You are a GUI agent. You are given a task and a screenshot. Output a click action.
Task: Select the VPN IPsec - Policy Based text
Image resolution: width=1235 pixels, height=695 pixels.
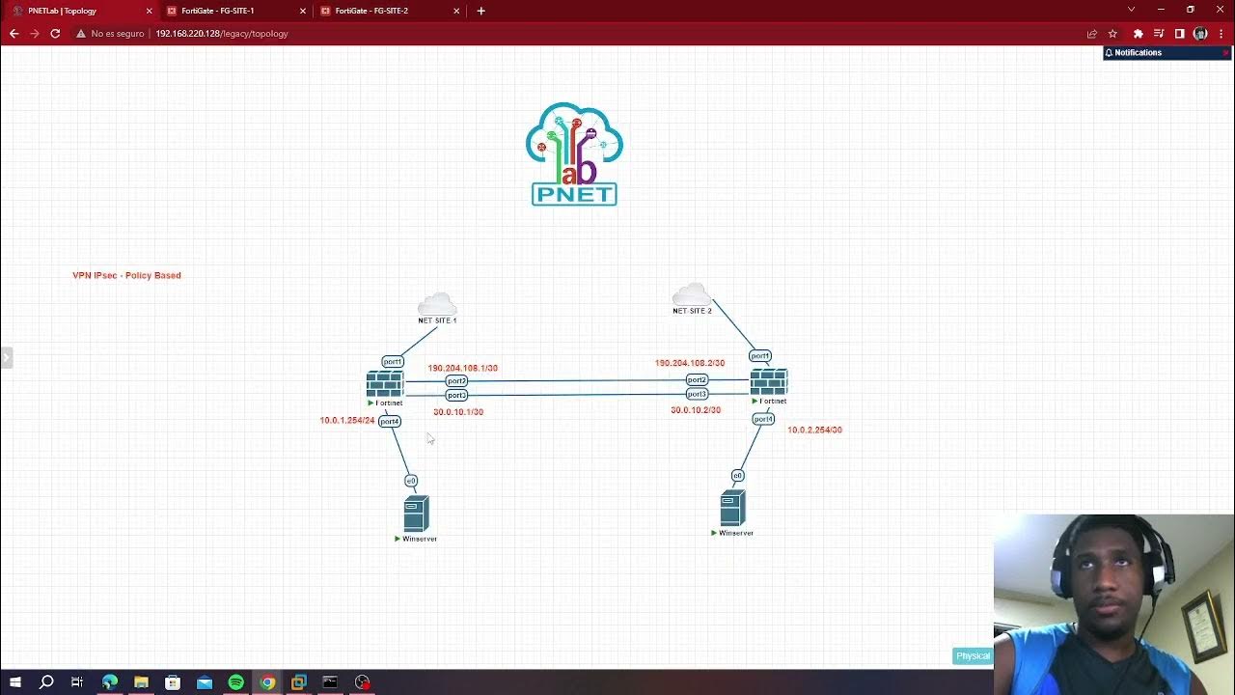(126, 275)
